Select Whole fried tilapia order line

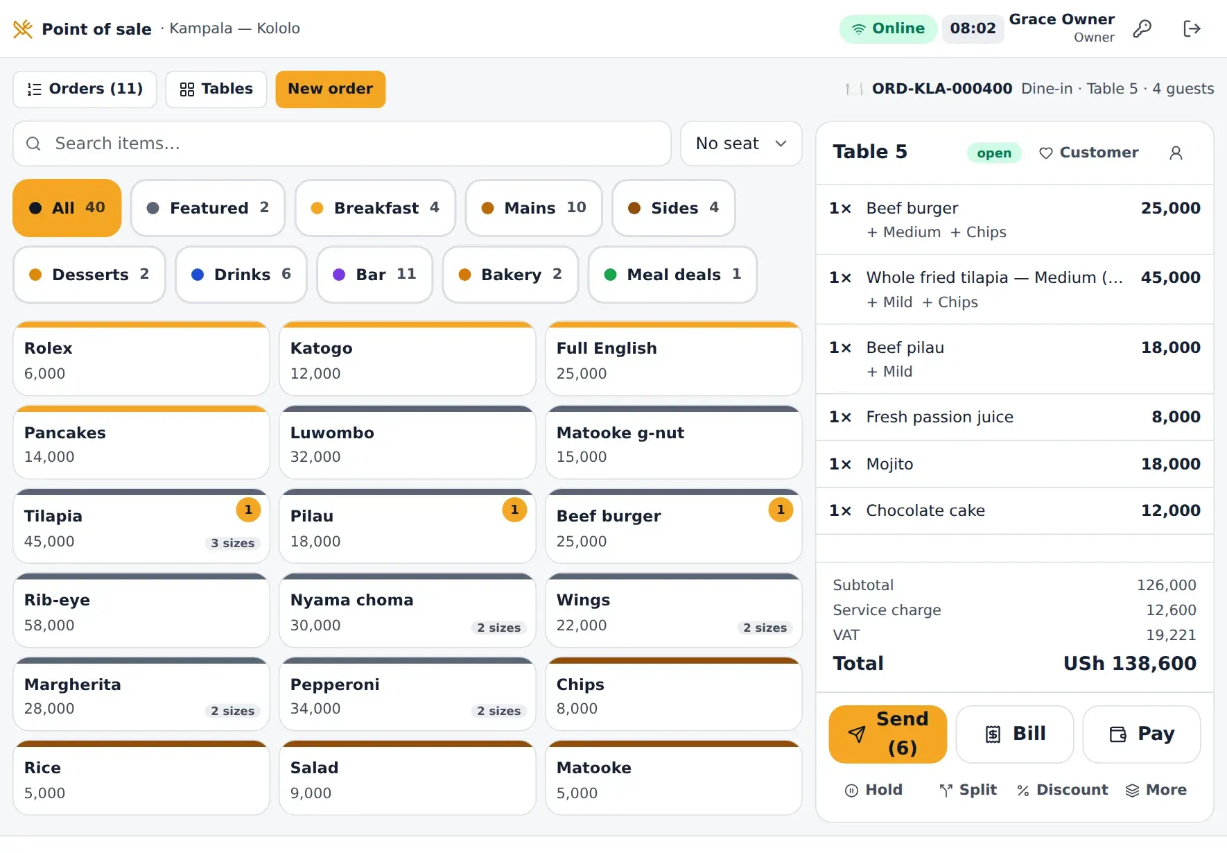pos(1015,289)
